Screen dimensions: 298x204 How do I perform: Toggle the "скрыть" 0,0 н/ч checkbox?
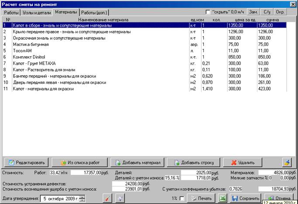pos(208,12)
